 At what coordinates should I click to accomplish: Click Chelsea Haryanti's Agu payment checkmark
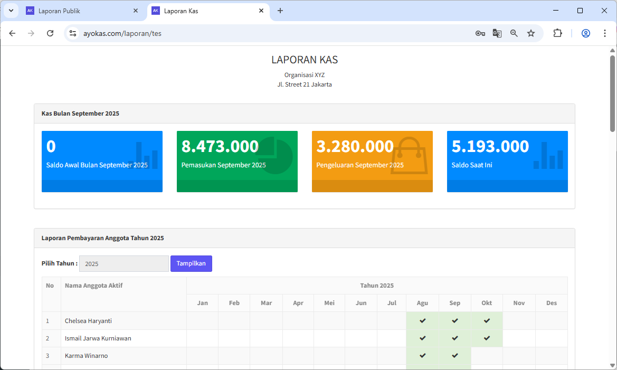[422, 320]
